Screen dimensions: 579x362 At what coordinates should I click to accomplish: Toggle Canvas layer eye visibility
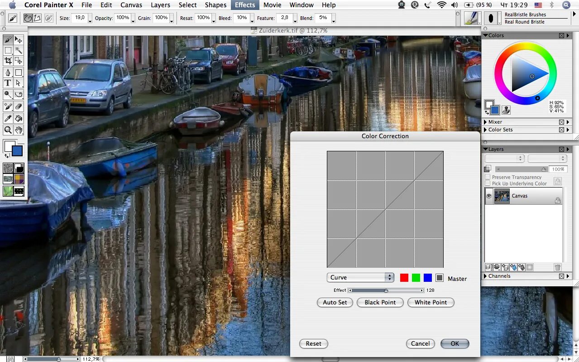(x=489, y=196)
